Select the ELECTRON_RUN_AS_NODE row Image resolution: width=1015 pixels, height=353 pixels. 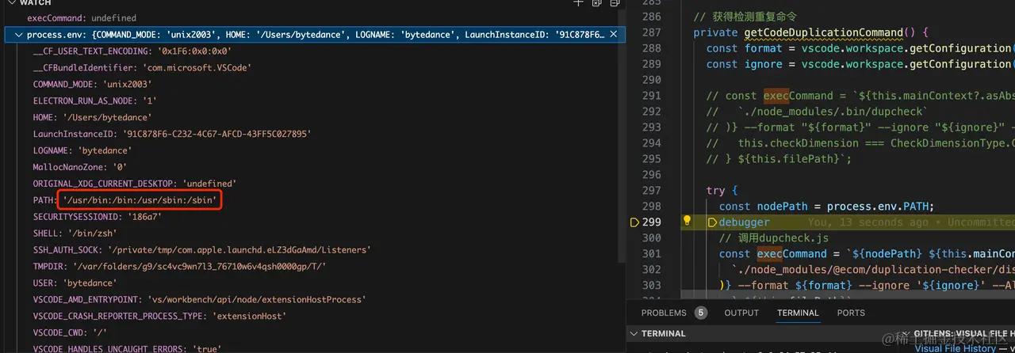[313, 101]
